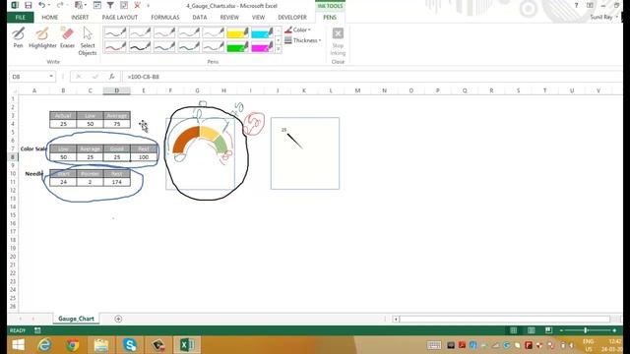The width and height of the screenshot is (630, 354).
Task: Open Skype from taskbar
Action: 130,345
